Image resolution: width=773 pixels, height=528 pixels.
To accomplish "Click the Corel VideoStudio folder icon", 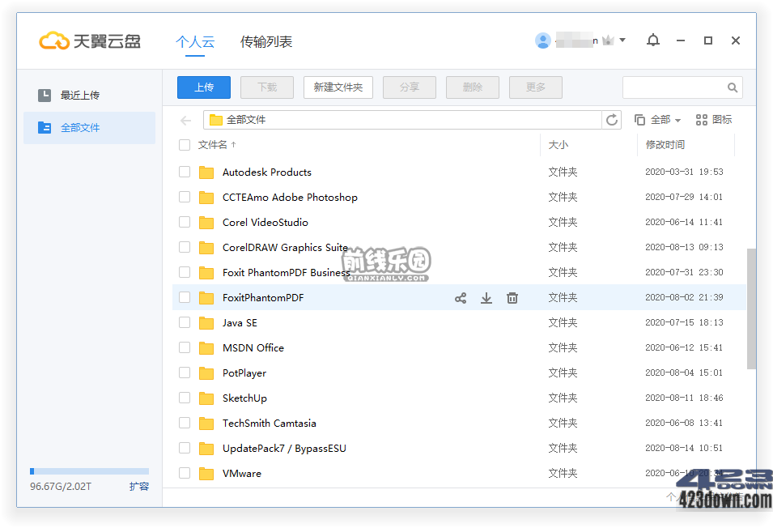I will [x=206, y=223].
